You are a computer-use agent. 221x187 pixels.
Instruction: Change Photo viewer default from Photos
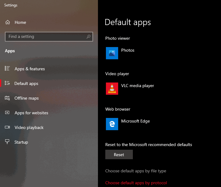pos(128,50)
